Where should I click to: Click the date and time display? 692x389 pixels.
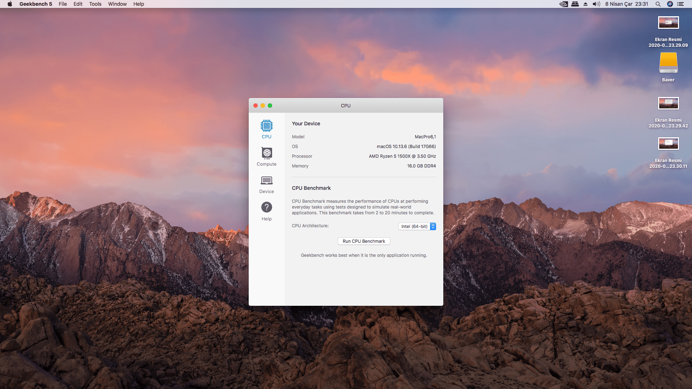[626, 4]
